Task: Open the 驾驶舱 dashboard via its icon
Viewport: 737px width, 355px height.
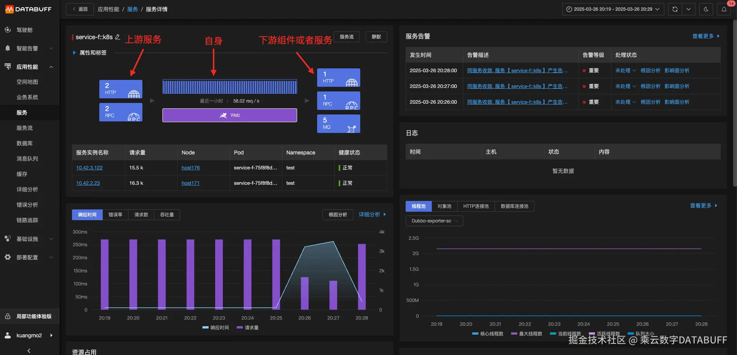Action: tap(8, 30)
